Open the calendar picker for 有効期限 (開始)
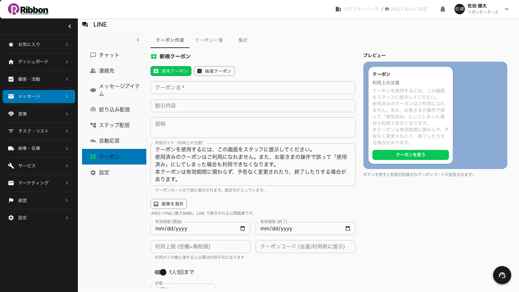Image resolution: width=519 pixels, height=292 pixels. (x=243, y=228)
